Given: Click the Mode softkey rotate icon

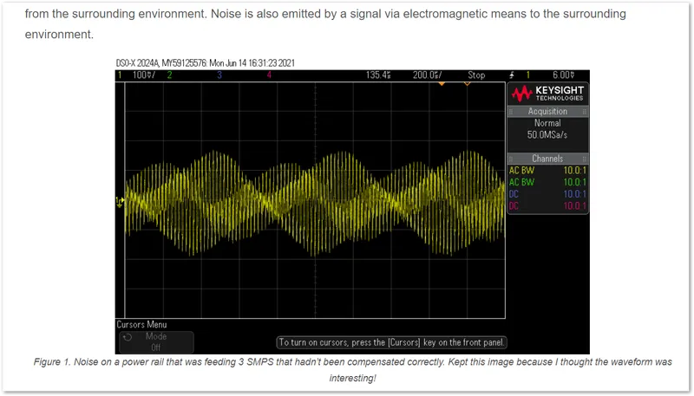Looking at the screenshot, I should pyautogui.click(x=127, y=337).
